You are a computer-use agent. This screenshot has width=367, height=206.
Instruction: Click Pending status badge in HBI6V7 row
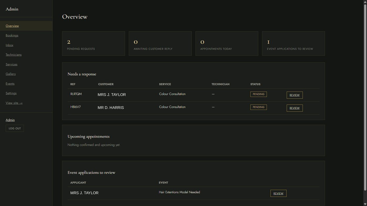(x=258, y=107)
